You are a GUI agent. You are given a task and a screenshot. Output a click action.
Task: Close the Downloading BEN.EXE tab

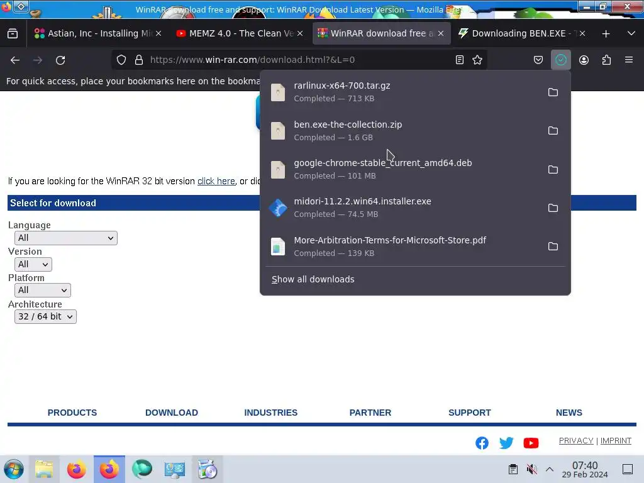[582, 34]
